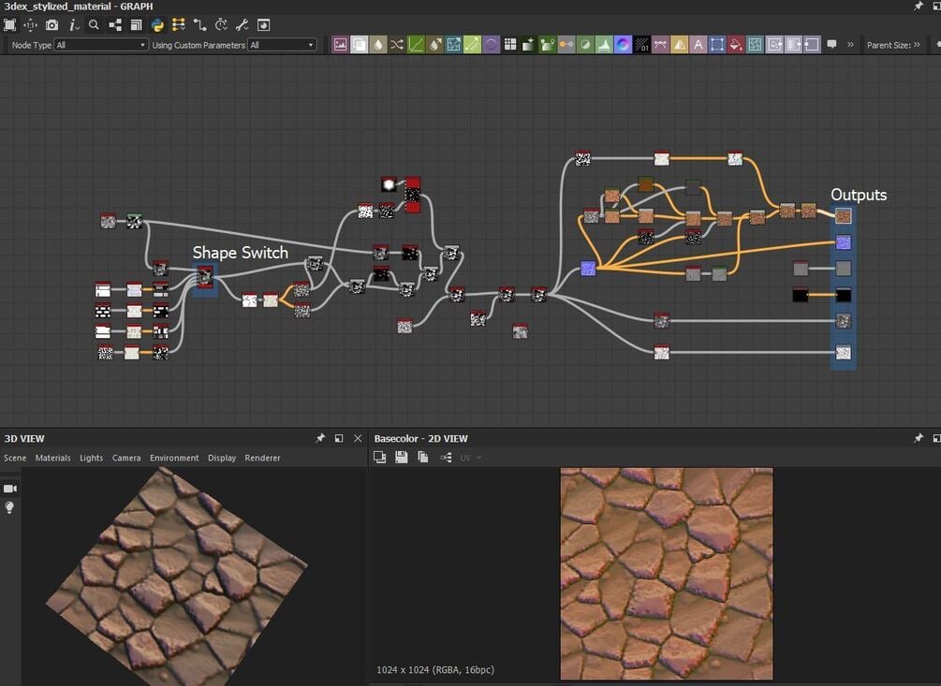The image size is (941, 686).
Task: Open the Python scripting menu icon
Action: tap(157, 25)
